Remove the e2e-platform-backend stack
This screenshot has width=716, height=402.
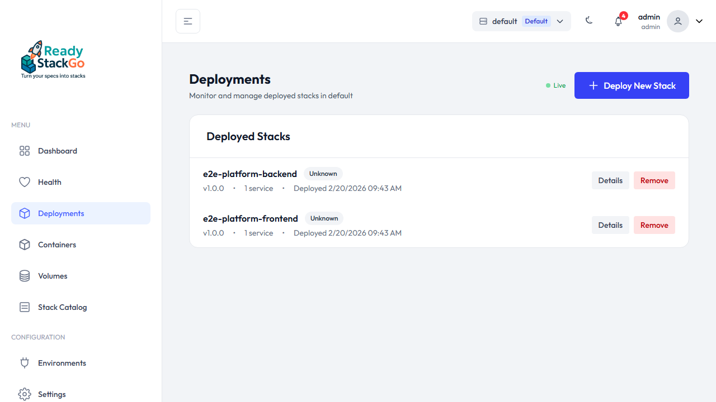click(x=654, y=180)
